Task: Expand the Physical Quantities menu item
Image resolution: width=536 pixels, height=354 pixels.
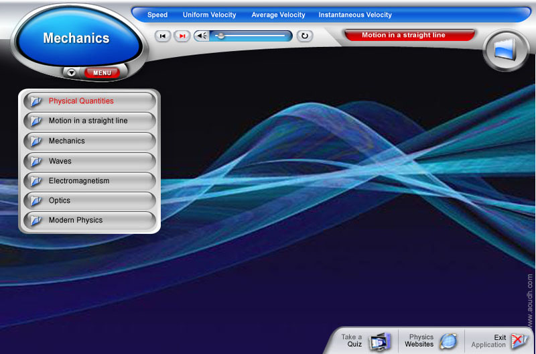Action: [x=81, y=101]
